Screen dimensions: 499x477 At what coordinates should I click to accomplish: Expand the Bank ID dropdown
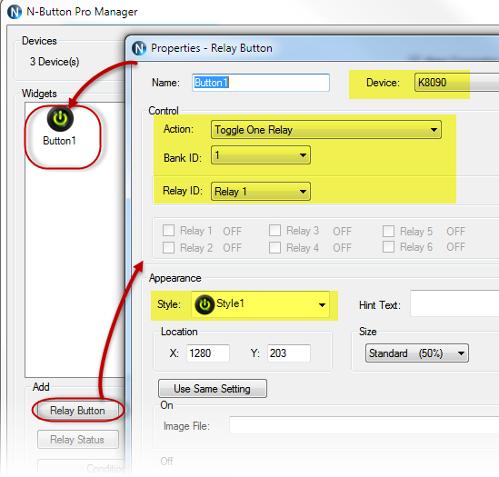pos(261,155)
